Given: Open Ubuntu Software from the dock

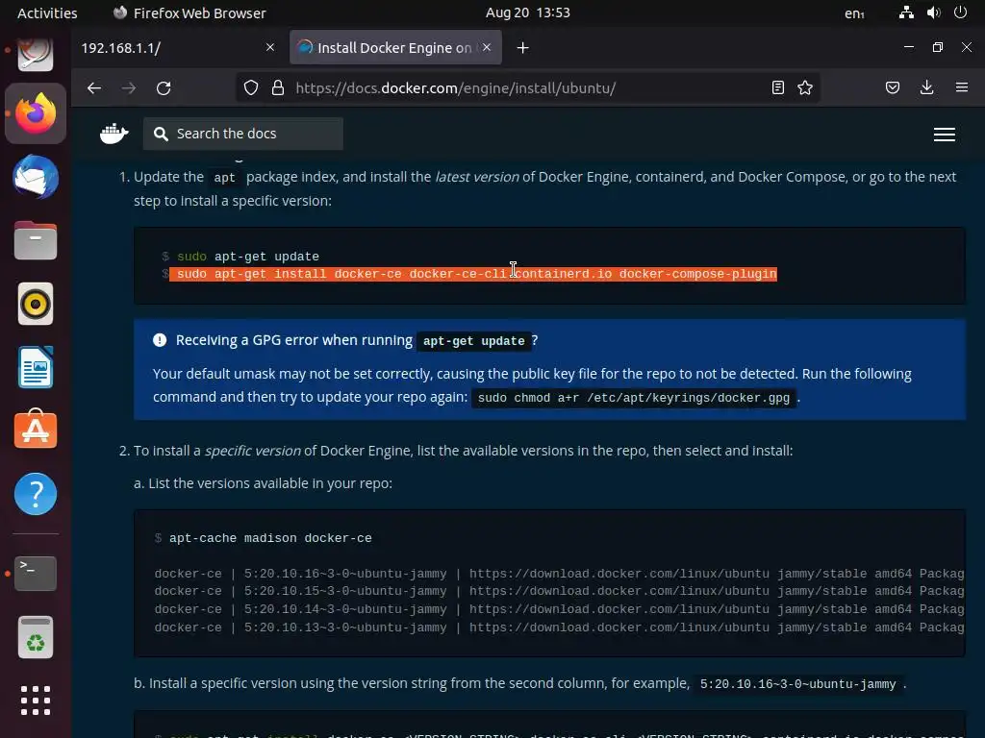Looking at the screenshot, I should (36, 430).
